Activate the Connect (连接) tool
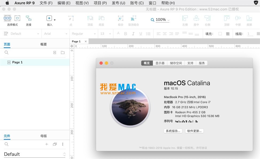Screen dimensions: 260x159 tap(29, 18)
